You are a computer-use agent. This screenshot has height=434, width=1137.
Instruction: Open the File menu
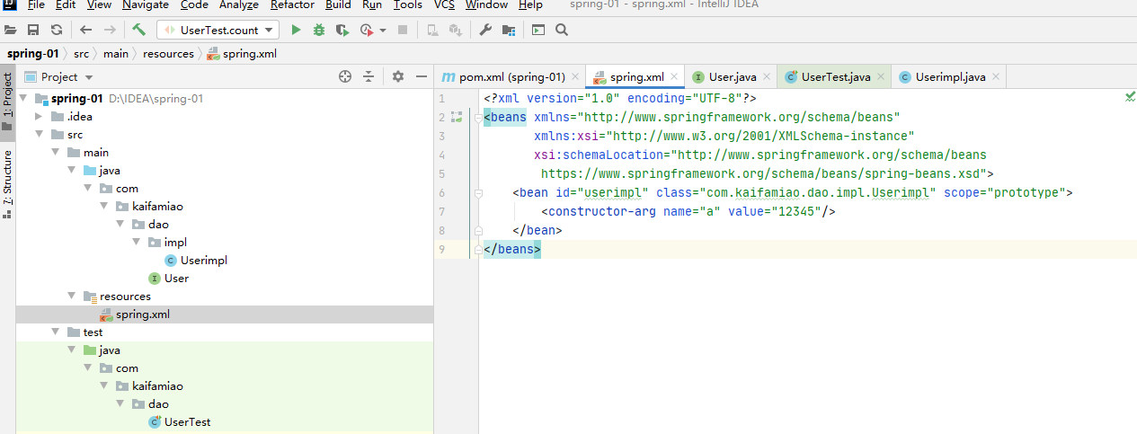[x=36, y=4]
